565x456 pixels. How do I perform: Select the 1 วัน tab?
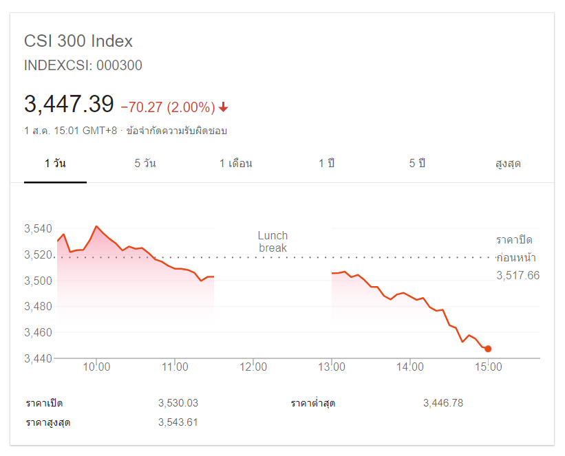point(55,164)
